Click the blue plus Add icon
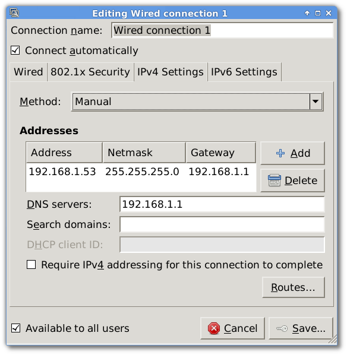The image size is (347, 355). tap(280, 153)
